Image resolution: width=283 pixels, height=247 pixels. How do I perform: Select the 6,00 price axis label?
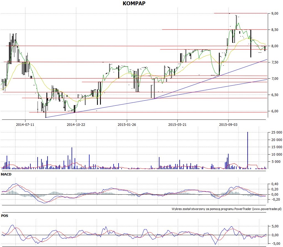point(275,111)
